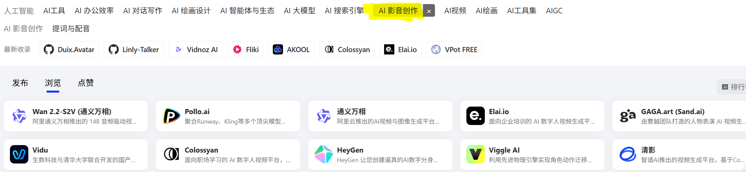This screenshot has width=746, height=172.
Task: Remove the AI 影音创作 filter with the X
Action: coord(429,11)
